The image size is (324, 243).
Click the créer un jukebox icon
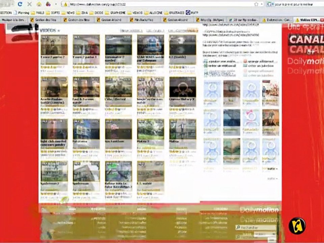click(x=245, y=66)
